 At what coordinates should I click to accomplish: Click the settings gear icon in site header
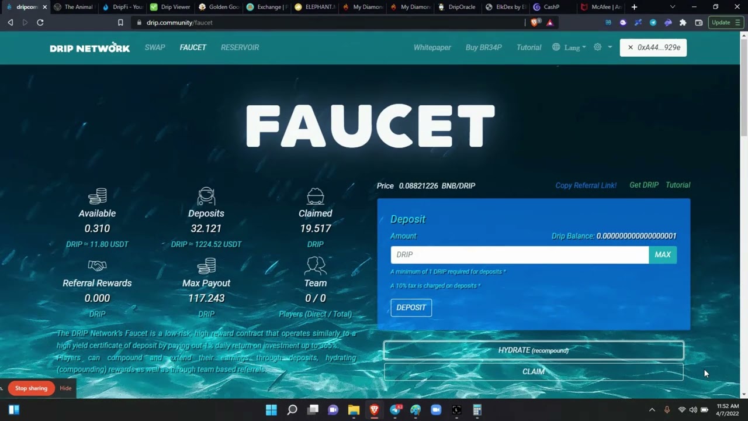point(597,47)
